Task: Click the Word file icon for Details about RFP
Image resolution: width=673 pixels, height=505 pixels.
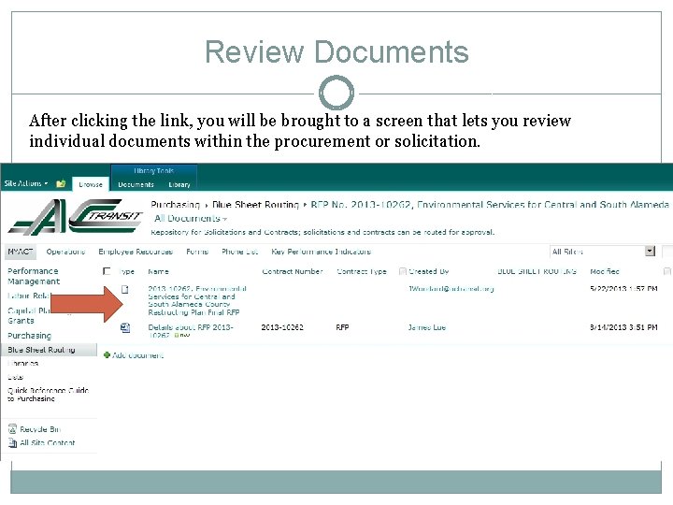Action: click(x=125, y=327)
